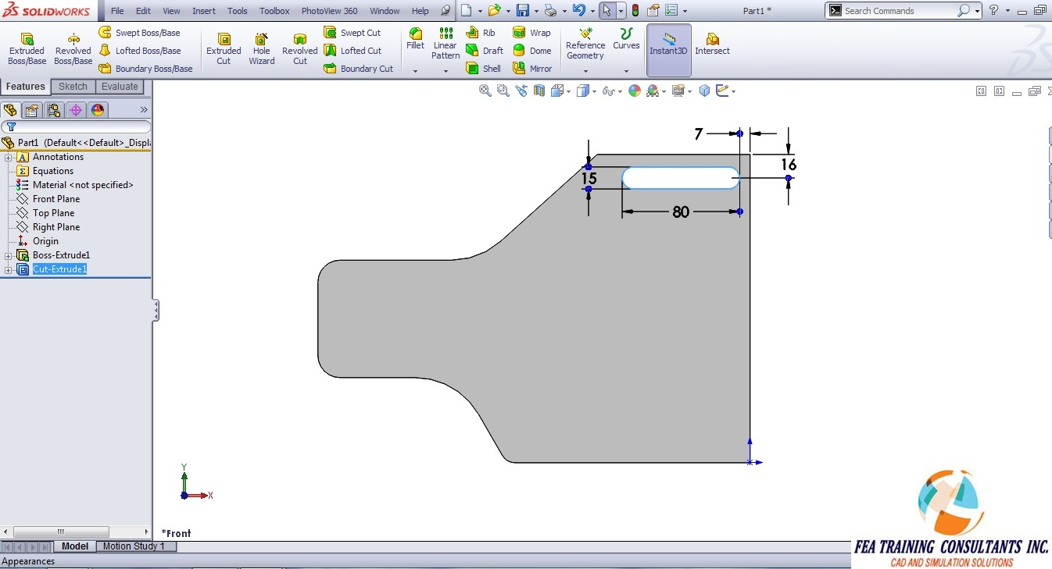Open the DisplayManager tab icon
1052x569 pixels.
click(x=98, y=110)
